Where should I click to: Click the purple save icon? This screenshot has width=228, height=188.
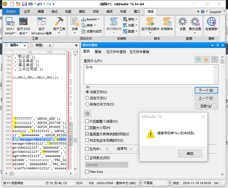coord(24,4)
